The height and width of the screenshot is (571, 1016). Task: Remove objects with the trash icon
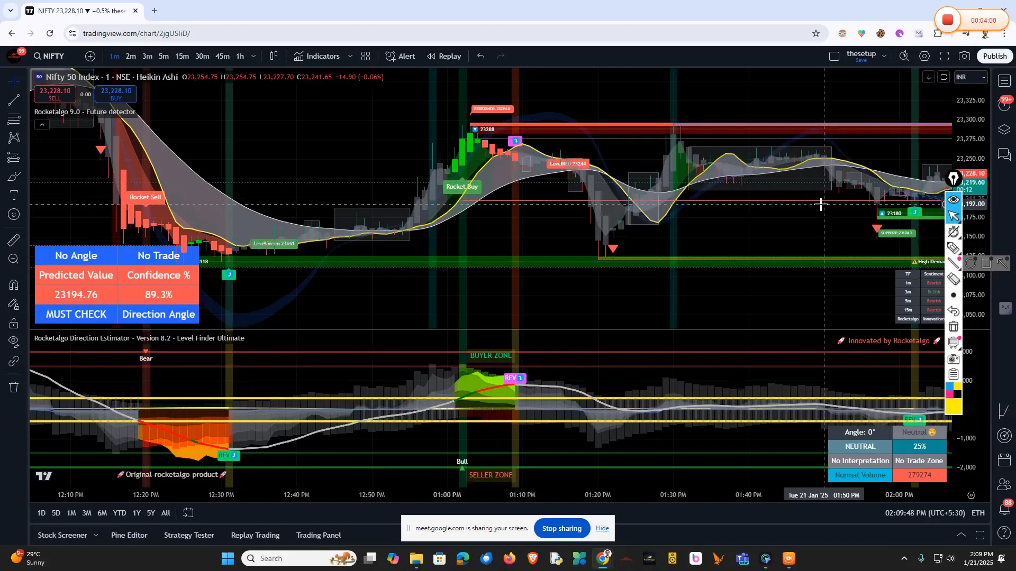[14, 387]
